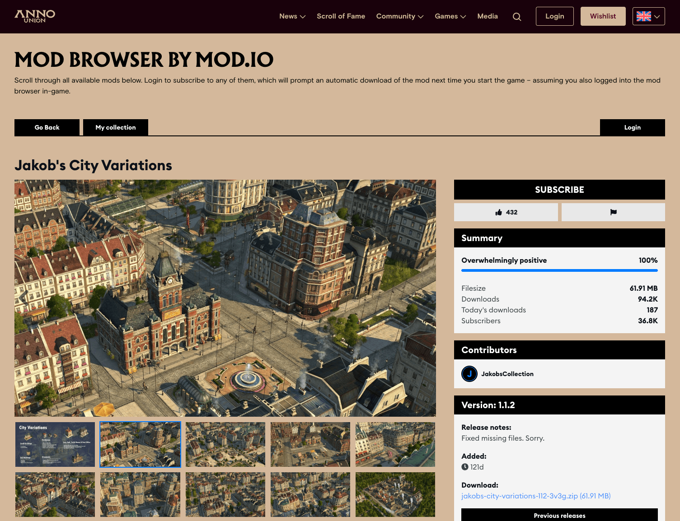The width and height of the screenshot is (680, 521).
Task: Select the fifth thumbnail in first row
Action: click(x=395, y=445)
